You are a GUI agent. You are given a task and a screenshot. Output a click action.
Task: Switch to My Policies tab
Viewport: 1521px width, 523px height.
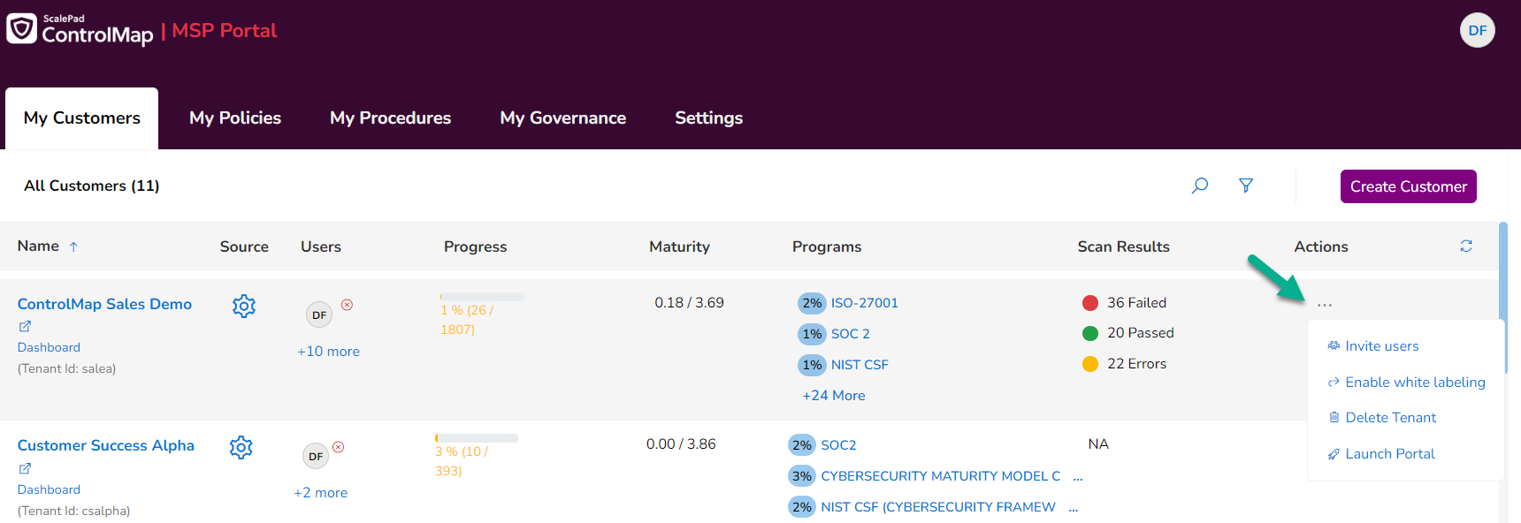(235, 118)
